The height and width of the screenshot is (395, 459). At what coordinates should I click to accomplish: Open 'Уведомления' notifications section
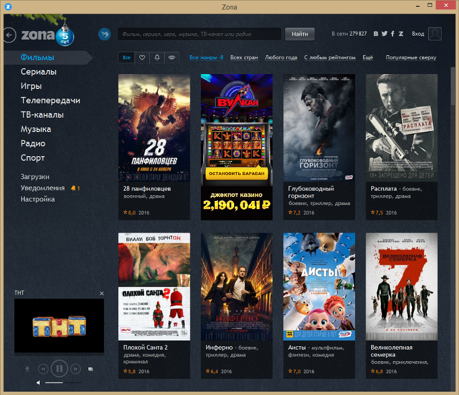[42, 188]
